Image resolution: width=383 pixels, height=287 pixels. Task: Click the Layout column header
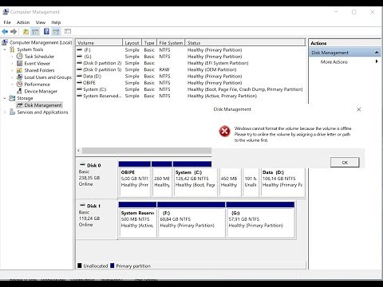tap(132, 42)
